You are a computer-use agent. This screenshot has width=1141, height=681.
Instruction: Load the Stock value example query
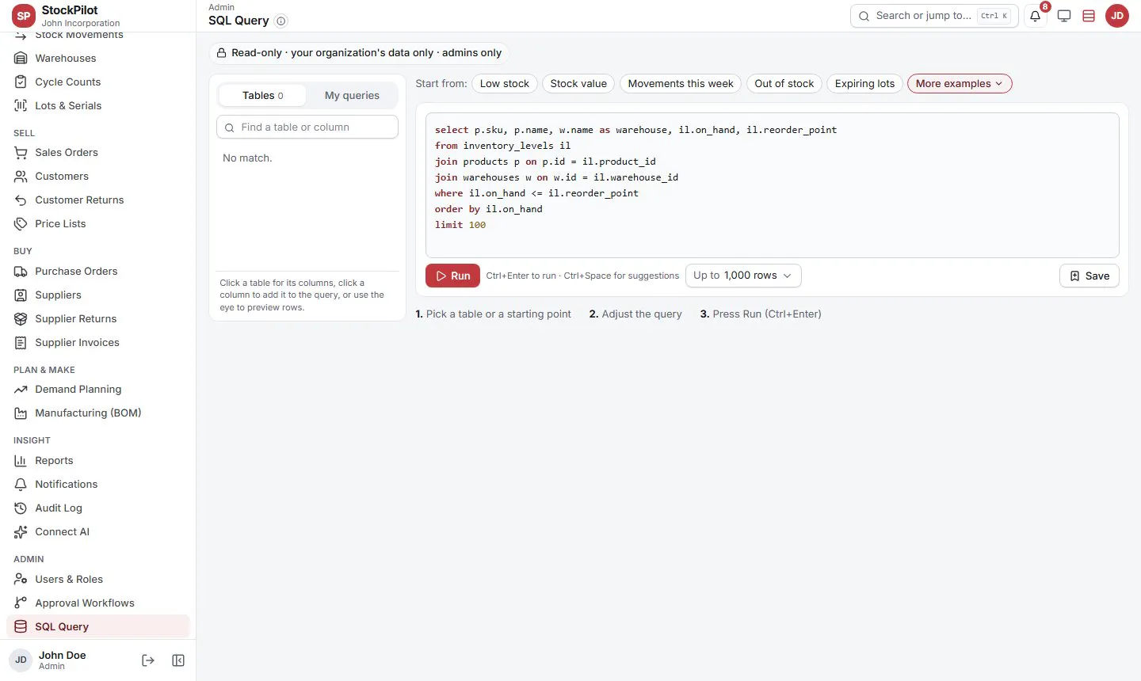point(578,83)
